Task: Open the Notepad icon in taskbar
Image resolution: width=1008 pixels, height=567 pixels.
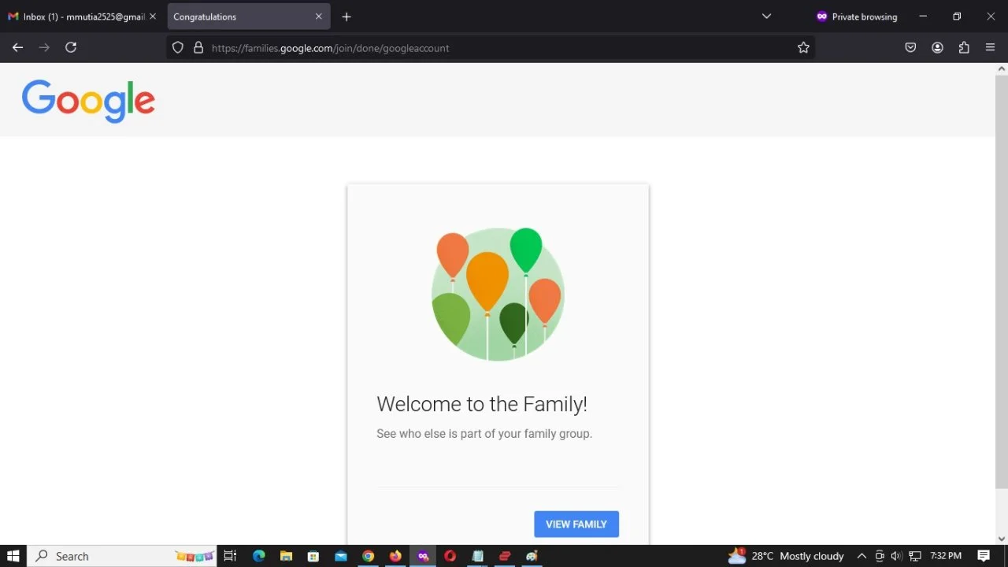Action: tap(477, 556)
